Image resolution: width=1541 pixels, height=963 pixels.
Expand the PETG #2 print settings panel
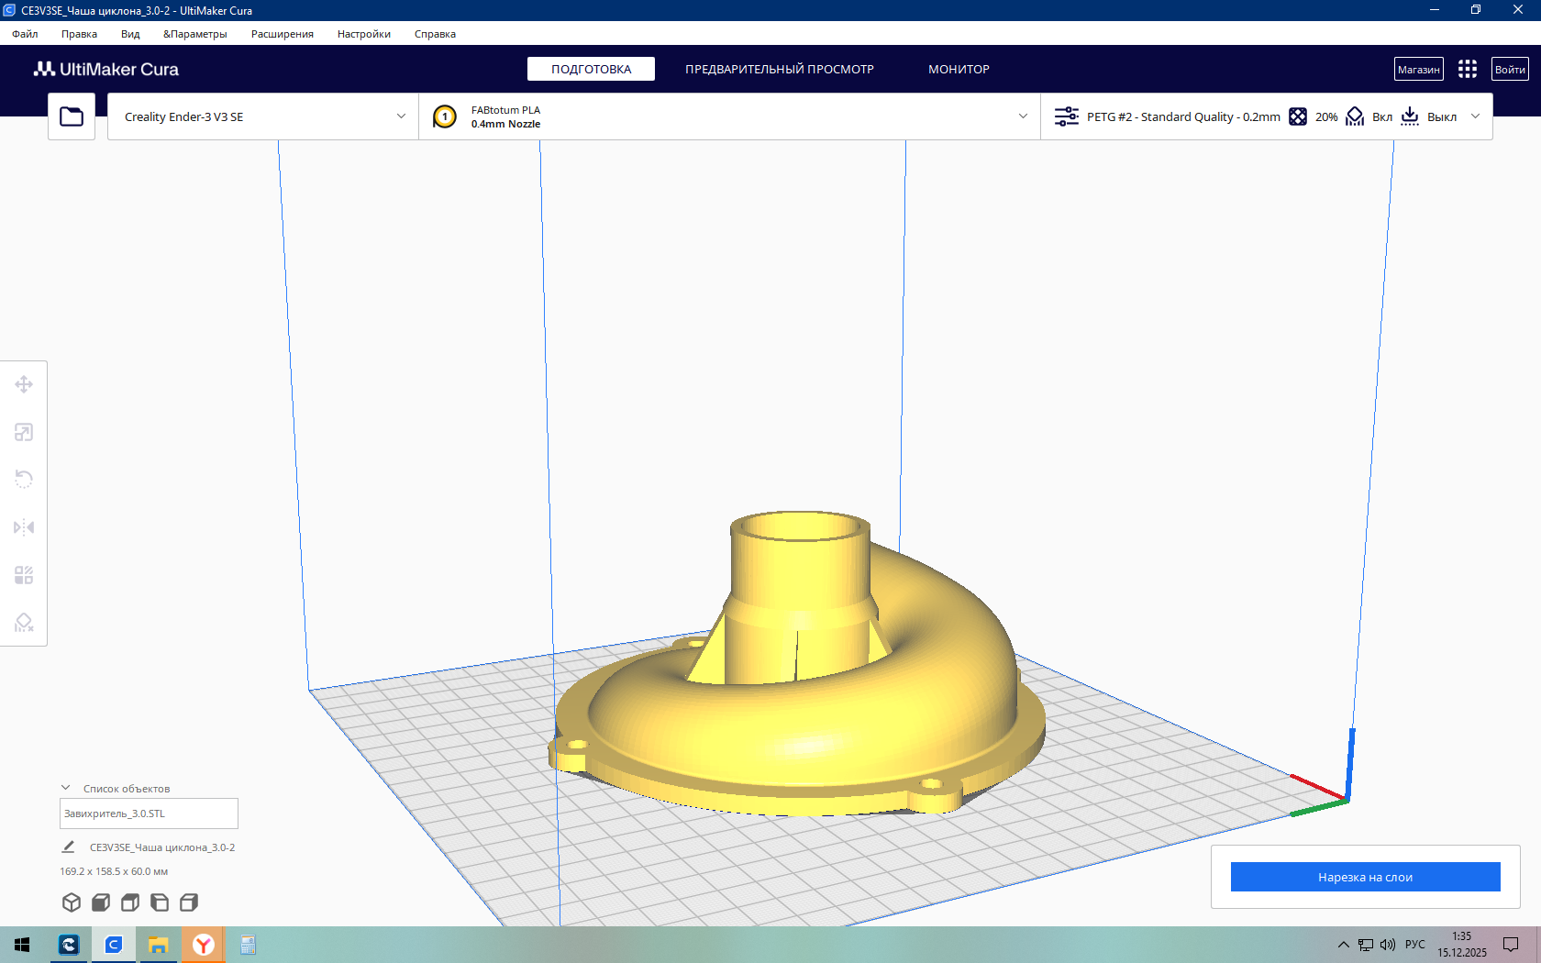(1267, 116)
